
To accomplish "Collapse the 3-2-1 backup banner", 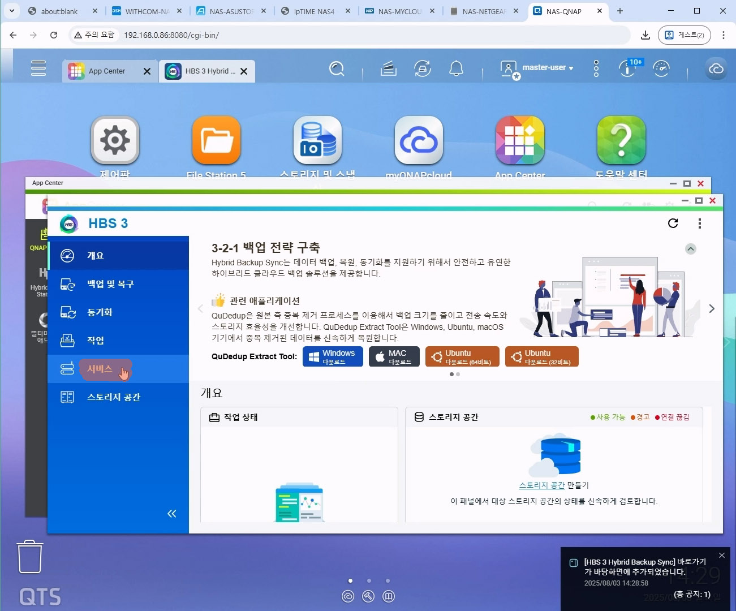I will (x=691, y=249).
